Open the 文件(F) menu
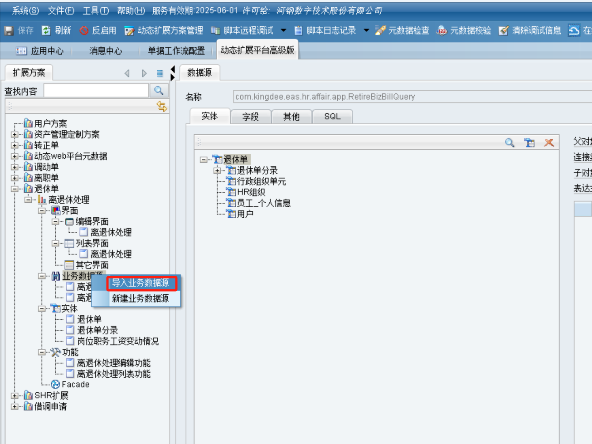Viewport: 592px width, 444px height. (61, 10)
